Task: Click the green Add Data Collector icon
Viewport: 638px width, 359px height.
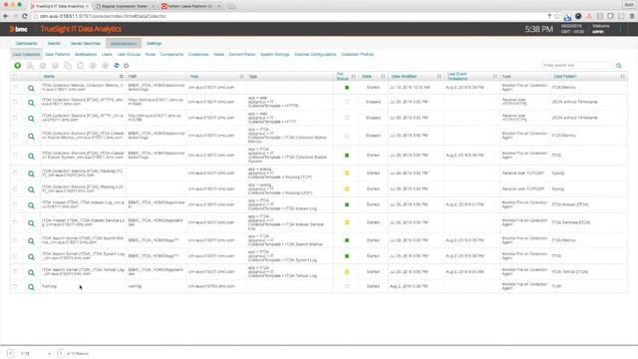Action: tap(18, 66)
